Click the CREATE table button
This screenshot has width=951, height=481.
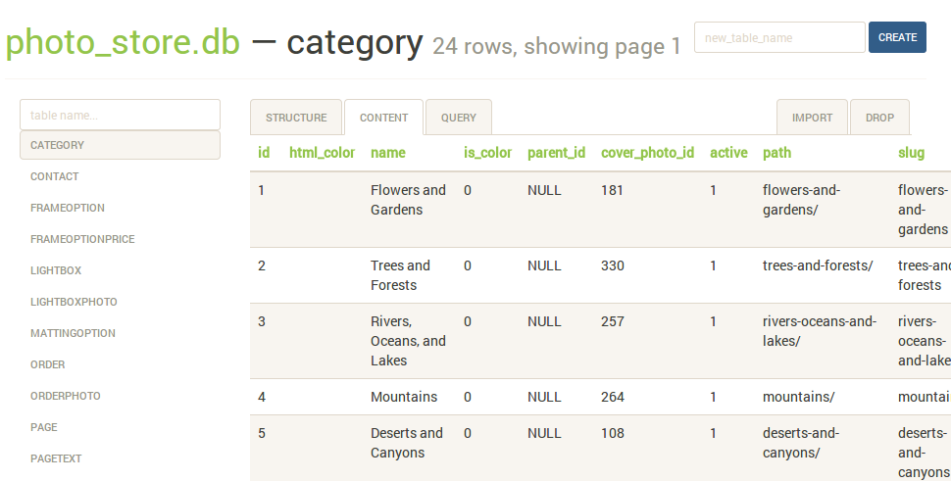(897, 37)
